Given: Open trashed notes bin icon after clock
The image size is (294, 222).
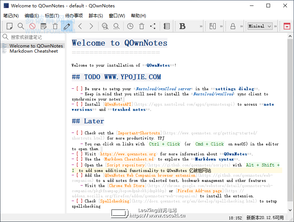Looking at the screenshot, I should point(142,26).
